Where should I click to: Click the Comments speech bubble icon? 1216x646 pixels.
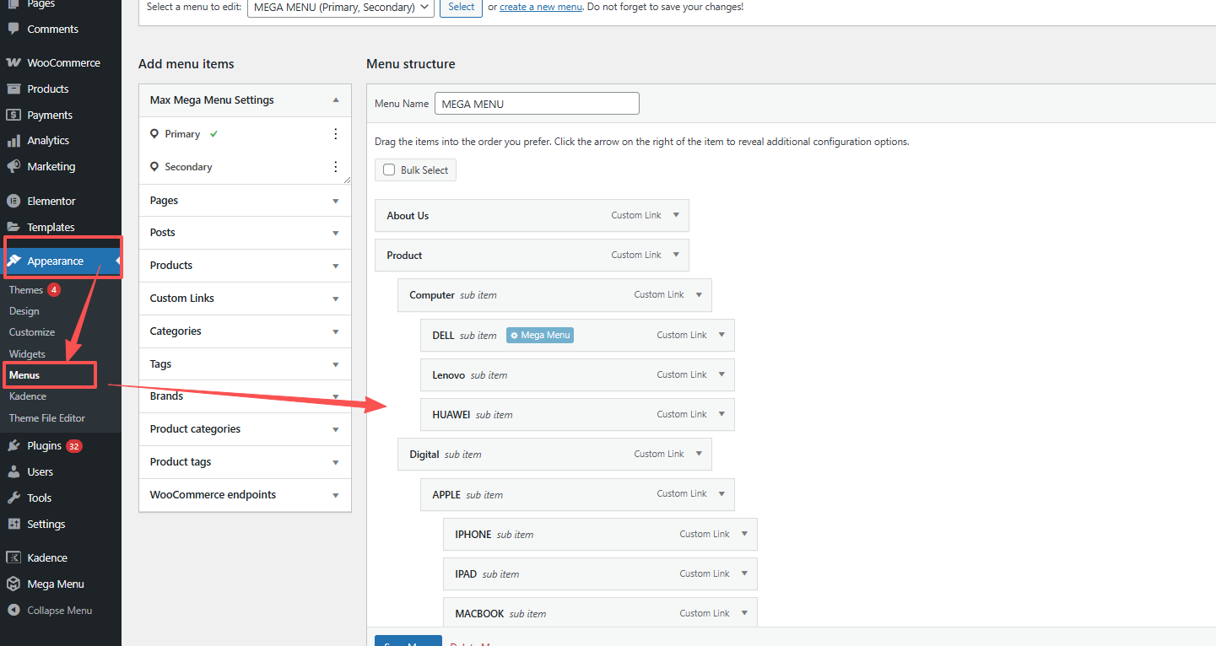(14, 29)
